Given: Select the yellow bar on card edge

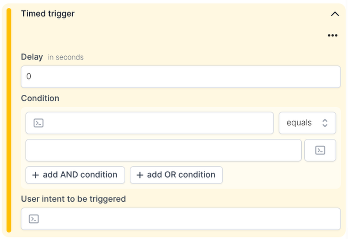Looking at the screenshot, I should [9, 120].
